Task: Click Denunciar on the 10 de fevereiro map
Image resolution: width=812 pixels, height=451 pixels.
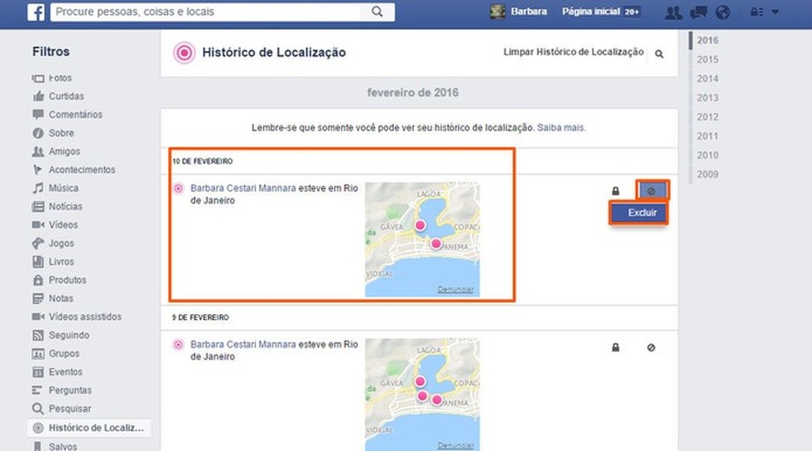Action: click(x=456, y=289)
